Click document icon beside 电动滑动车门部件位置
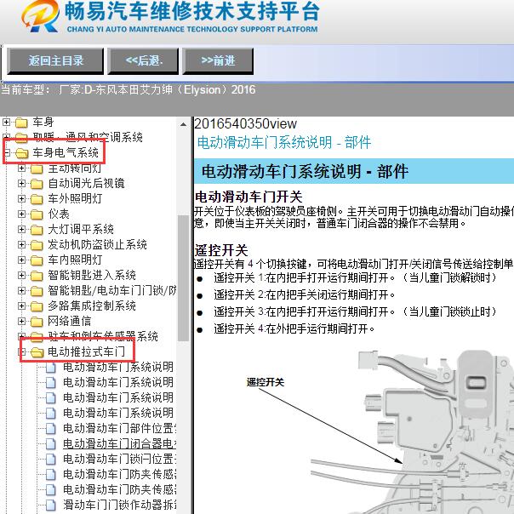The height and width of the screenshot is (514, 514). 51,428
